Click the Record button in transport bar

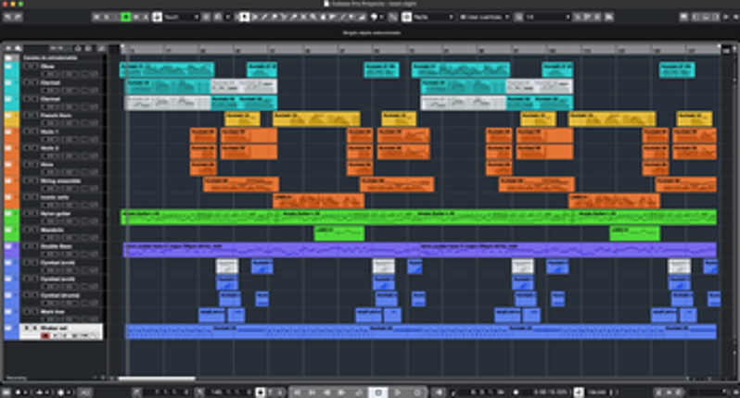coord(417,392)
